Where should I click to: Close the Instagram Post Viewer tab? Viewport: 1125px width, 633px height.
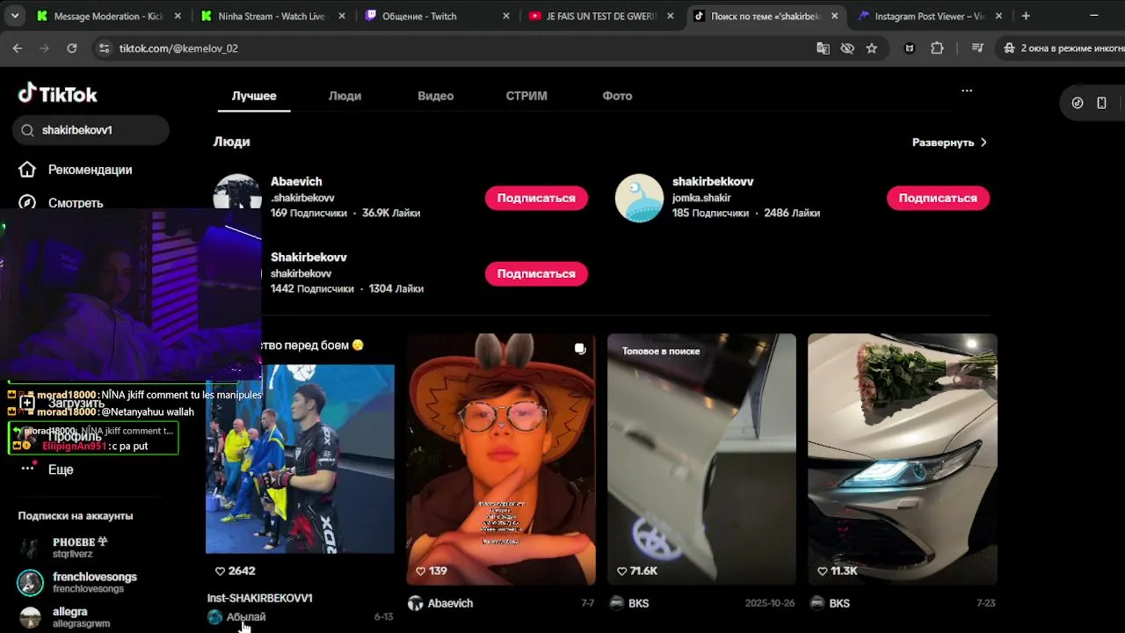(998, 16)
